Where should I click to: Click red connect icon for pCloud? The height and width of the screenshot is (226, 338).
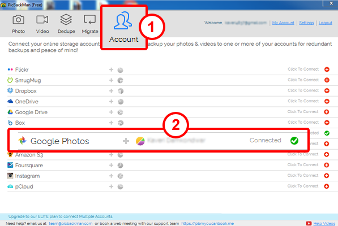click(327, 186)
